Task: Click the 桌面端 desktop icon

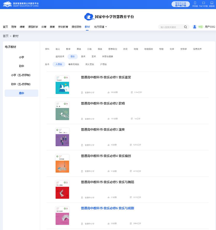Action: (x=212, y=3)
